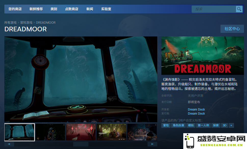Click the 该产品的热门用户自定义标签 label
Screen dimensions: 247x149
tap(182, 120)
